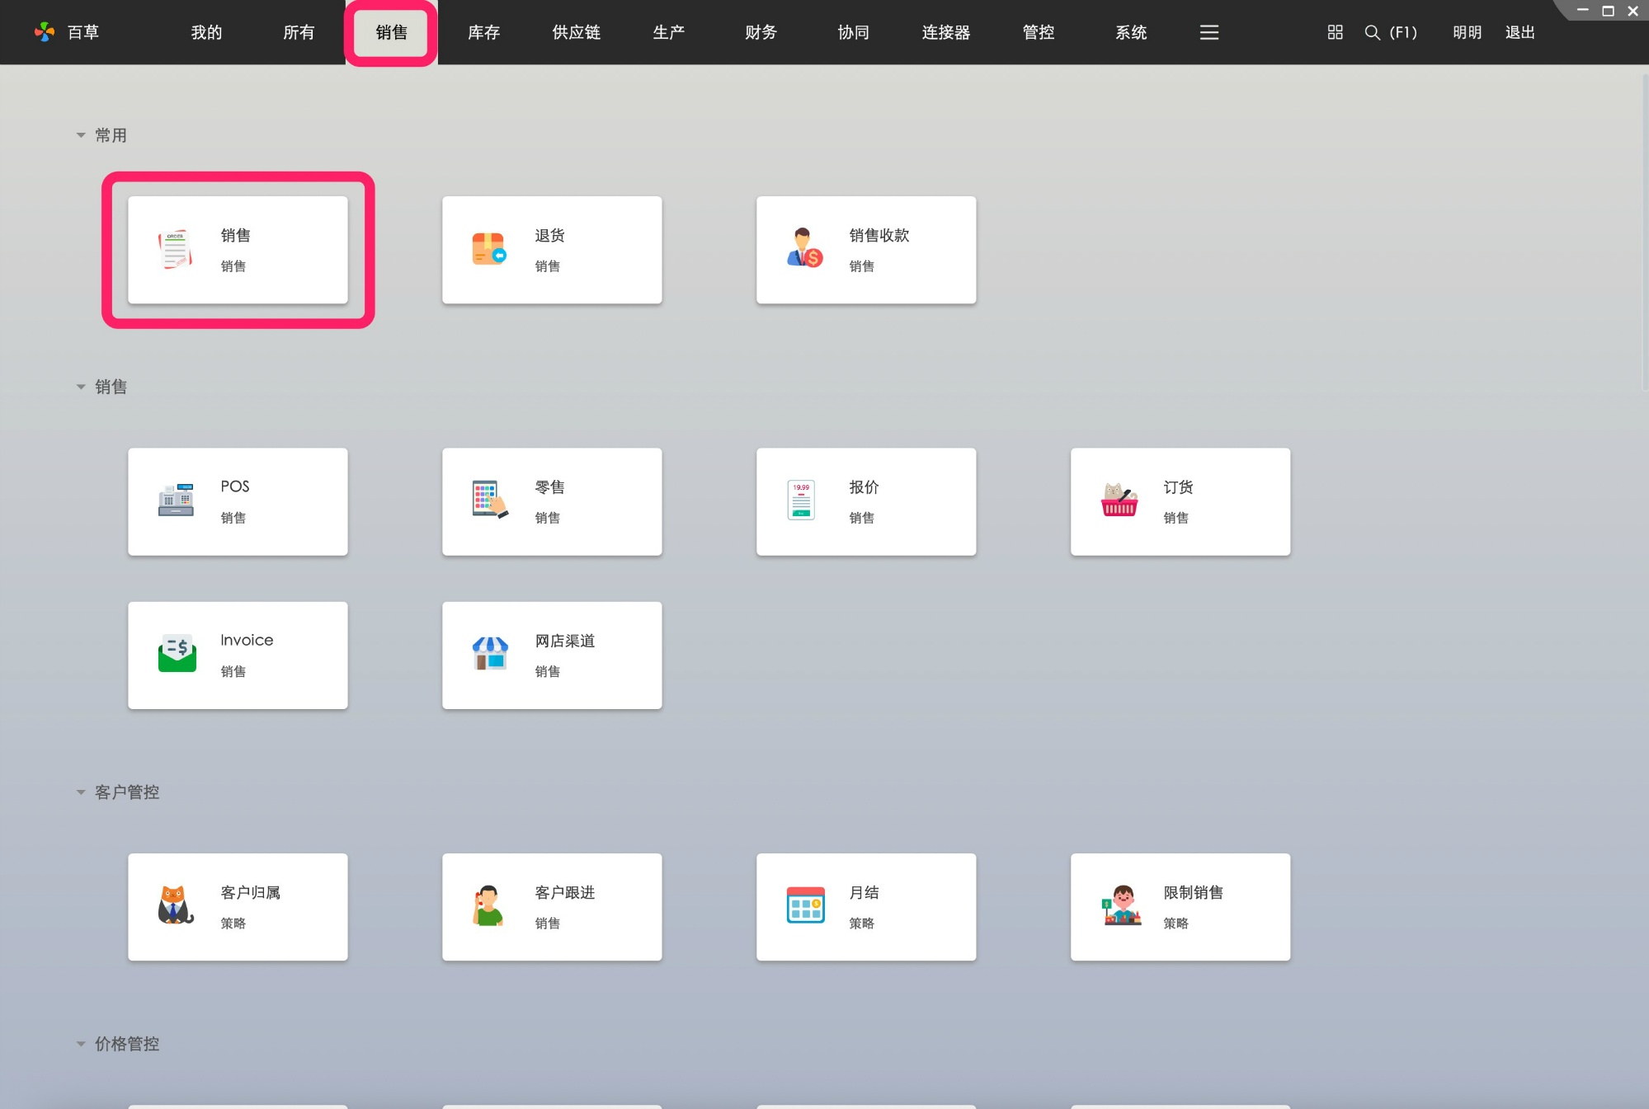This screenshot has width=1649, height=1109.
Task: Minimize the application window
Action: [x=1582, y=10]
